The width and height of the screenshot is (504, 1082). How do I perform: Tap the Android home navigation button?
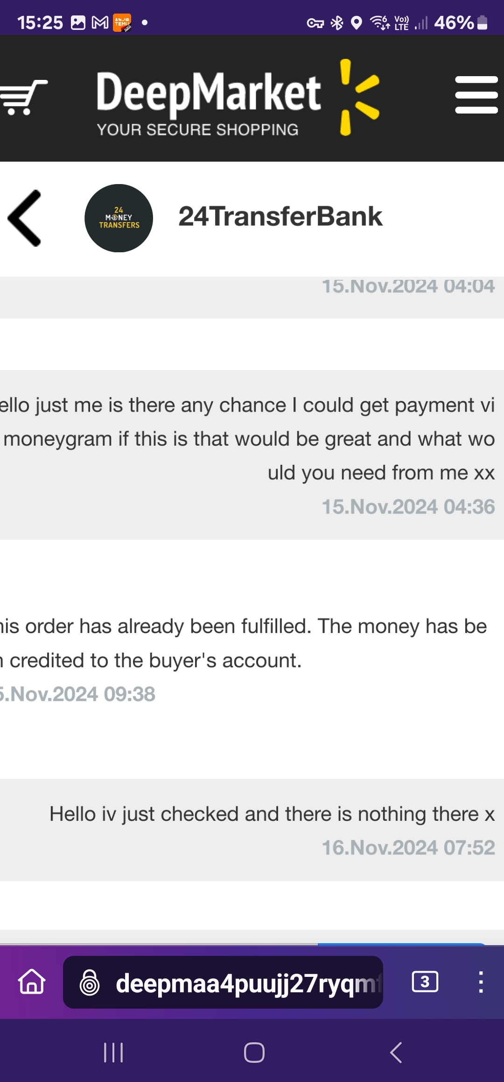coord(254,1053)
